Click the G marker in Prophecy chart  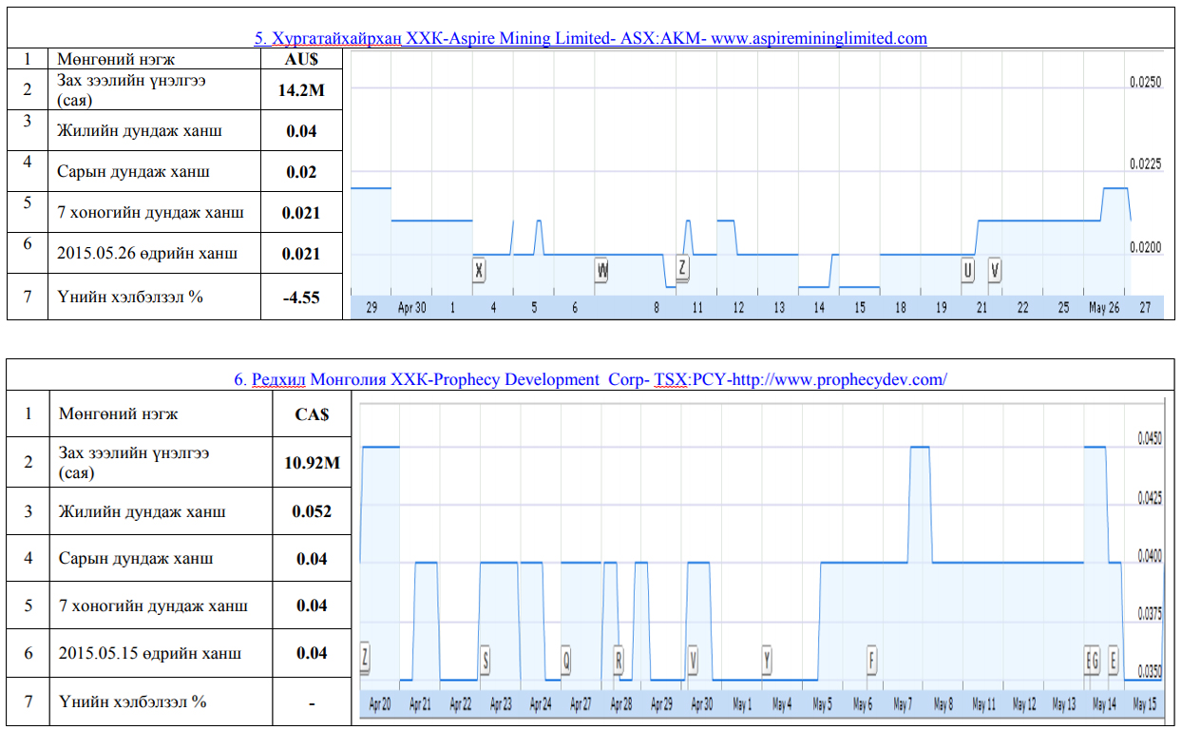1095,659
